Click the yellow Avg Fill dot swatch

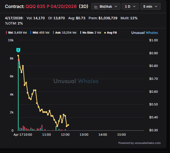click(x=105, y=33)
